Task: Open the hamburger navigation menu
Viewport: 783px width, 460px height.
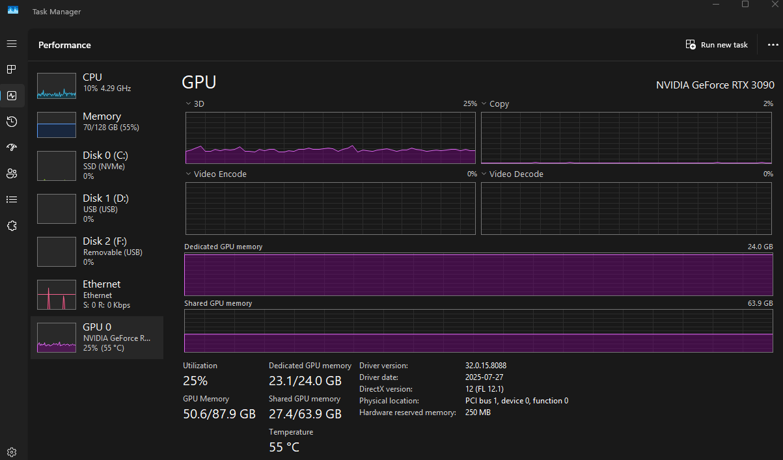Action: pos(12,44)
